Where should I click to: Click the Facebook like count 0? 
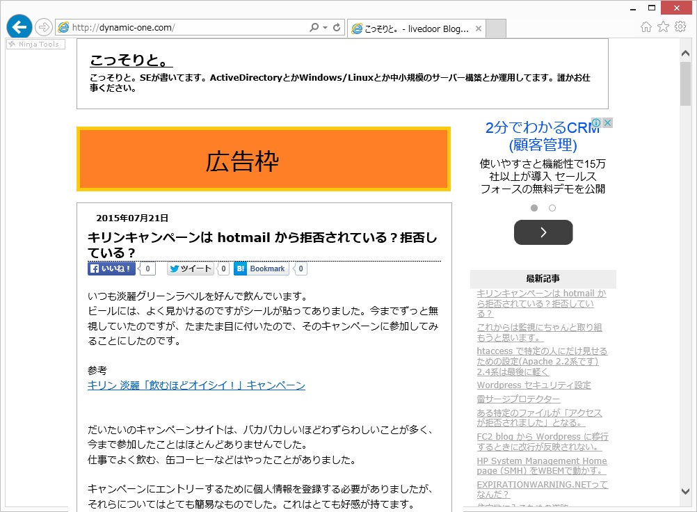[x=147, y=269]
